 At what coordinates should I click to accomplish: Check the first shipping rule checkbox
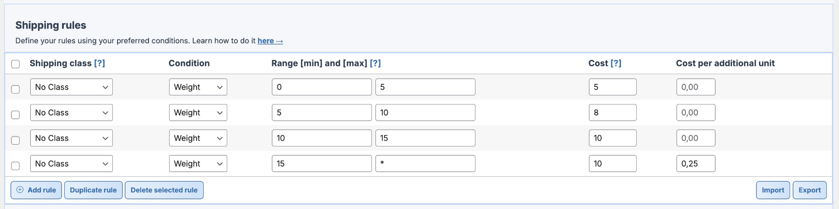coord(15,89)
